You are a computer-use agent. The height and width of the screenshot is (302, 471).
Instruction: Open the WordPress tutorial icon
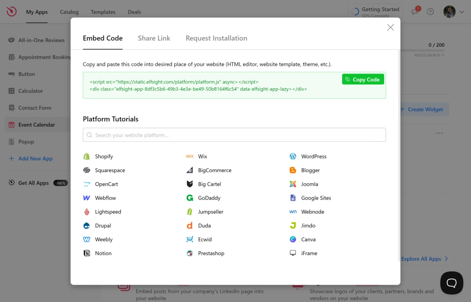[x=293, y=157]
